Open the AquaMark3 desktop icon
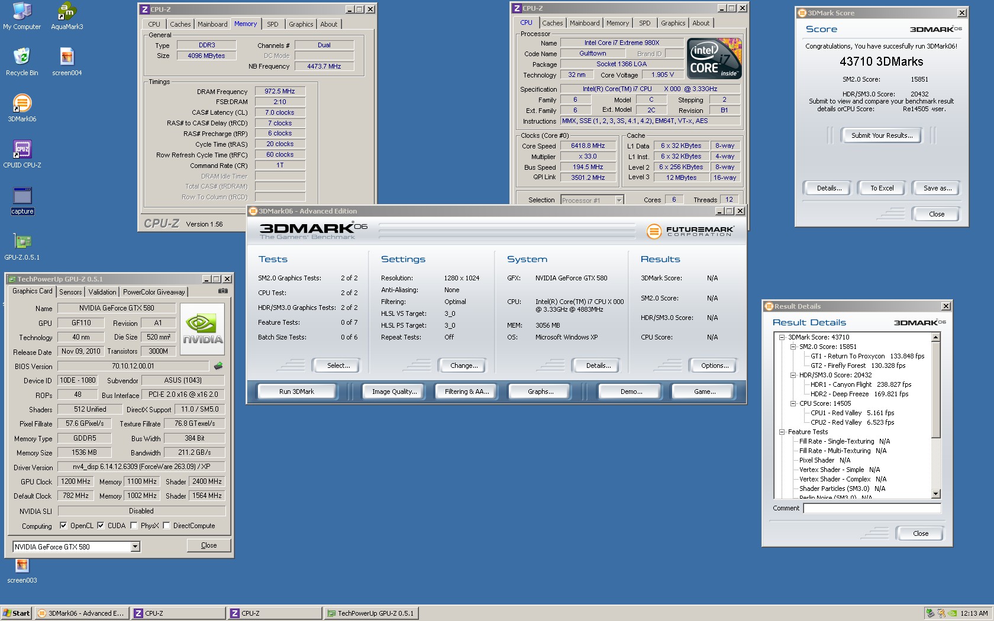This screenshot has height=621, width=994. coord(67,16)
